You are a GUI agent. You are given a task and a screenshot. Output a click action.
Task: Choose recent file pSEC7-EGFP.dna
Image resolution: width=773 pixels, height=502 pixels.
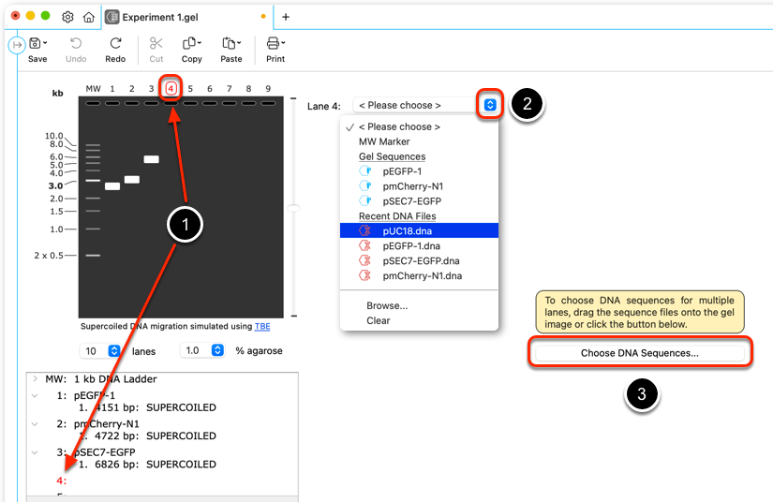click(419, 260)
